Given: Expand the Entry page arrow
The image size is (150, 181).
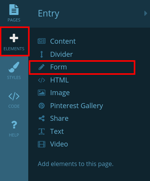Looking at the screenshot, I should click(146, 13).
